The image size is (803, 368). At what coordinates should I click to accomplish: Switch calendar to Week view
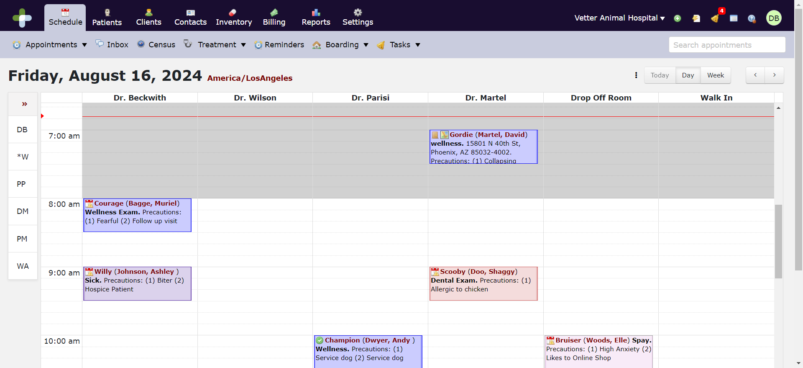tap(715, 75)
